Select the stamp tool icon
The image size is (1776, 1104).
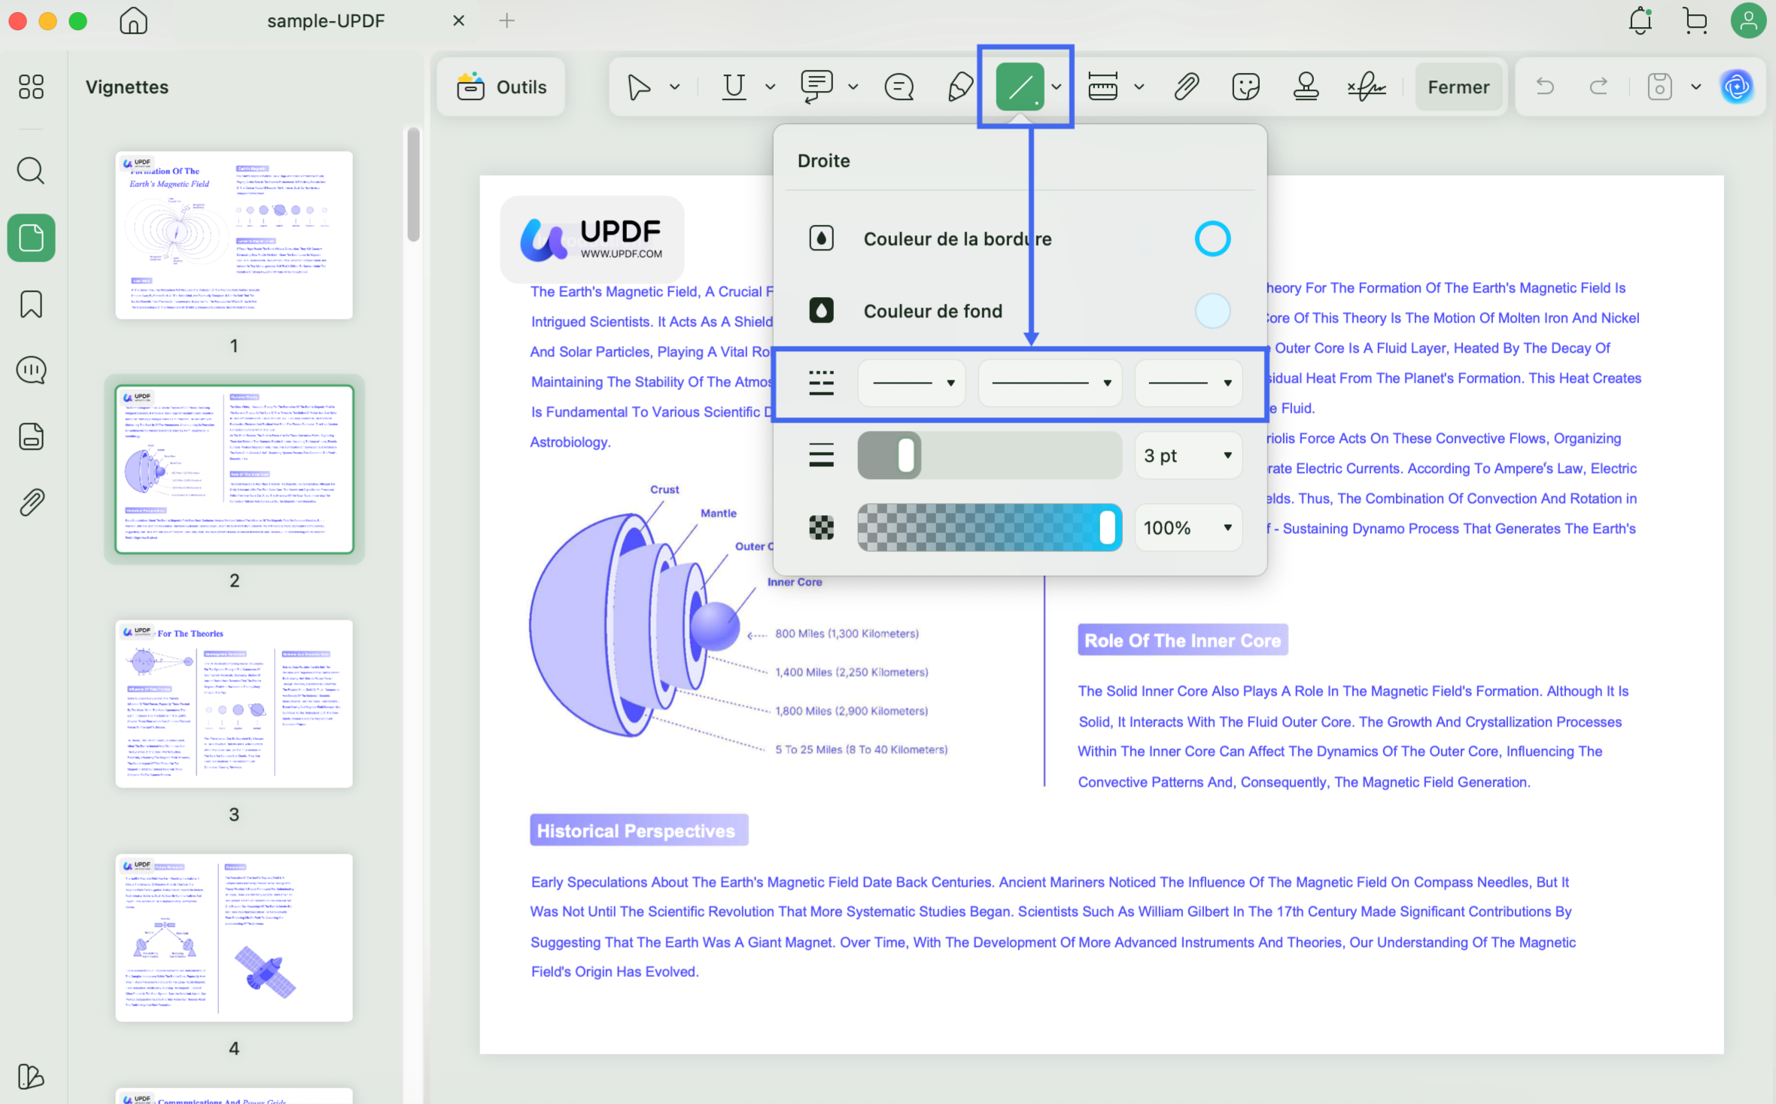[x=1306, y=86]
